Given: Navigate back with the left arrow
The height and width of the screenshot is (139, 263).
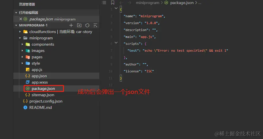Looking at the screenshot, I should (121, 3).
